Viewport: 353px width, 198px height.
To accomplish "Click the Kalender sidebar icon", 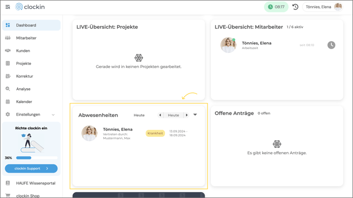I will pyautogui.click(x=8, y=102).
